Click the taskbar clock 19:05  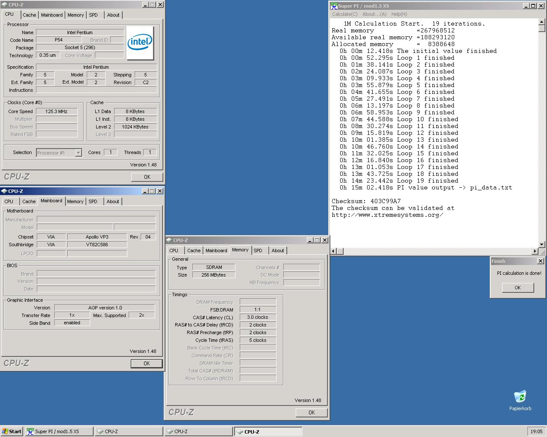(536, 431)
